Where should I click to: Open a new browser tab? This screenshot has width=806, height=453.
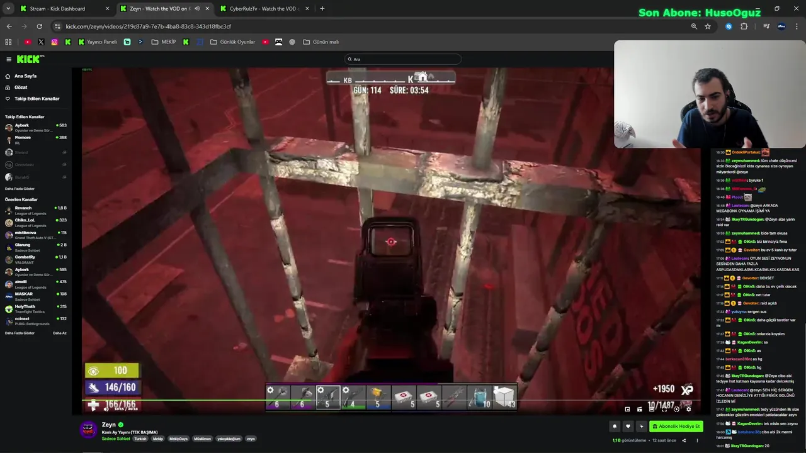[x=322, y=9]
